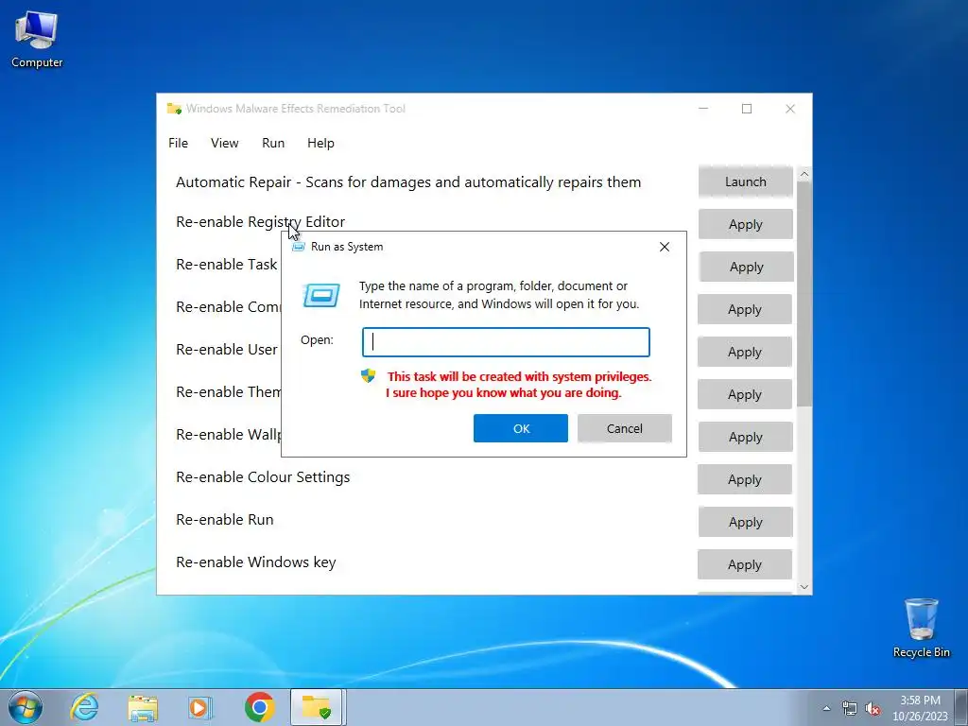968x726 pixels.
Task: Show hidden system tray icons
Action: (x=826, y=708)
